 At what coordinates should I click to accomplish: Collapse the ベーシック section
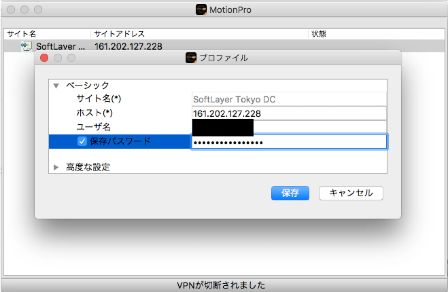click(56, 86)
